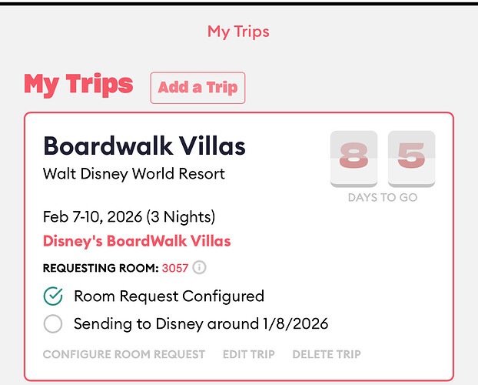Click the countdown tile showing digit 8
The width and height of the screenshot is (478, 385).
[354, 159]
